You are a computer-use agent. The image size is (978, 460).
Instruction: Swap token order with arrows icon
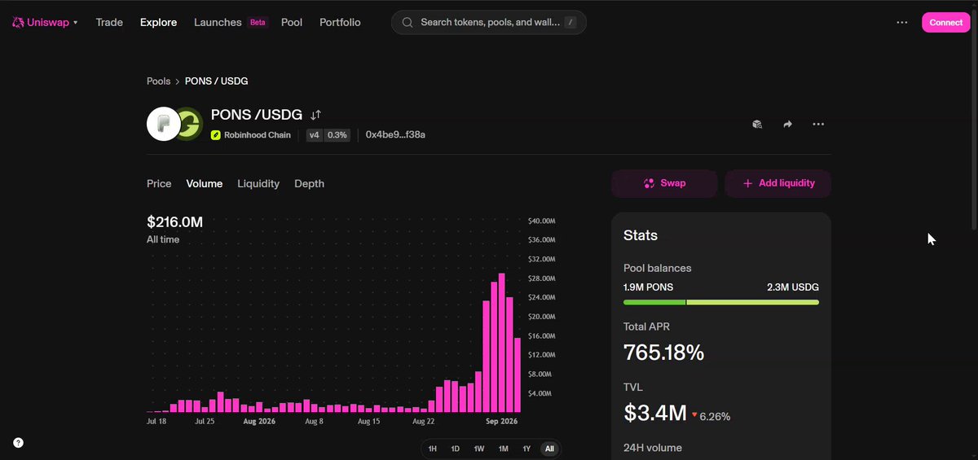pos(316,116)
